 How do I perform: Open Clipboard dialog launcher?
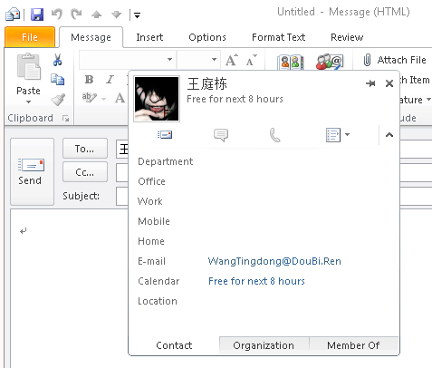(65, 118)
